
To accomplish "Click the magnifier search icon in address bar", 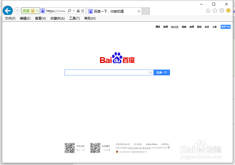I will coord(69,11).
